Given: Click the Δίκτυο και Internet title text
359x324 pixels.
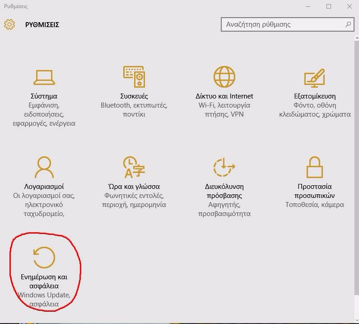Looking at the screenshot, I should coord(224,96).
